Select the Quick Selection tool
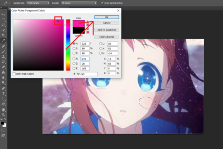 point(3,30)
